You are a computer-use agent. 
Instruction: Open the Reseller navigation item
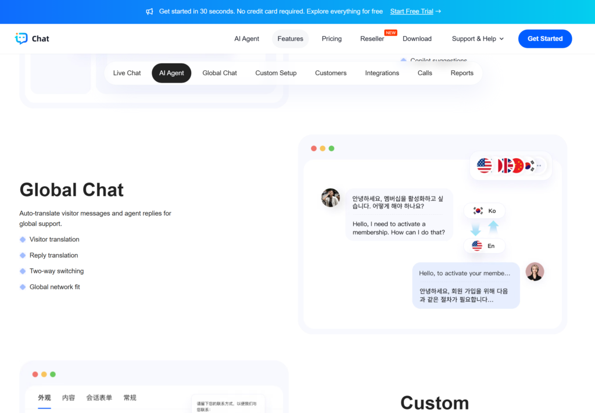tap(372, 39)
